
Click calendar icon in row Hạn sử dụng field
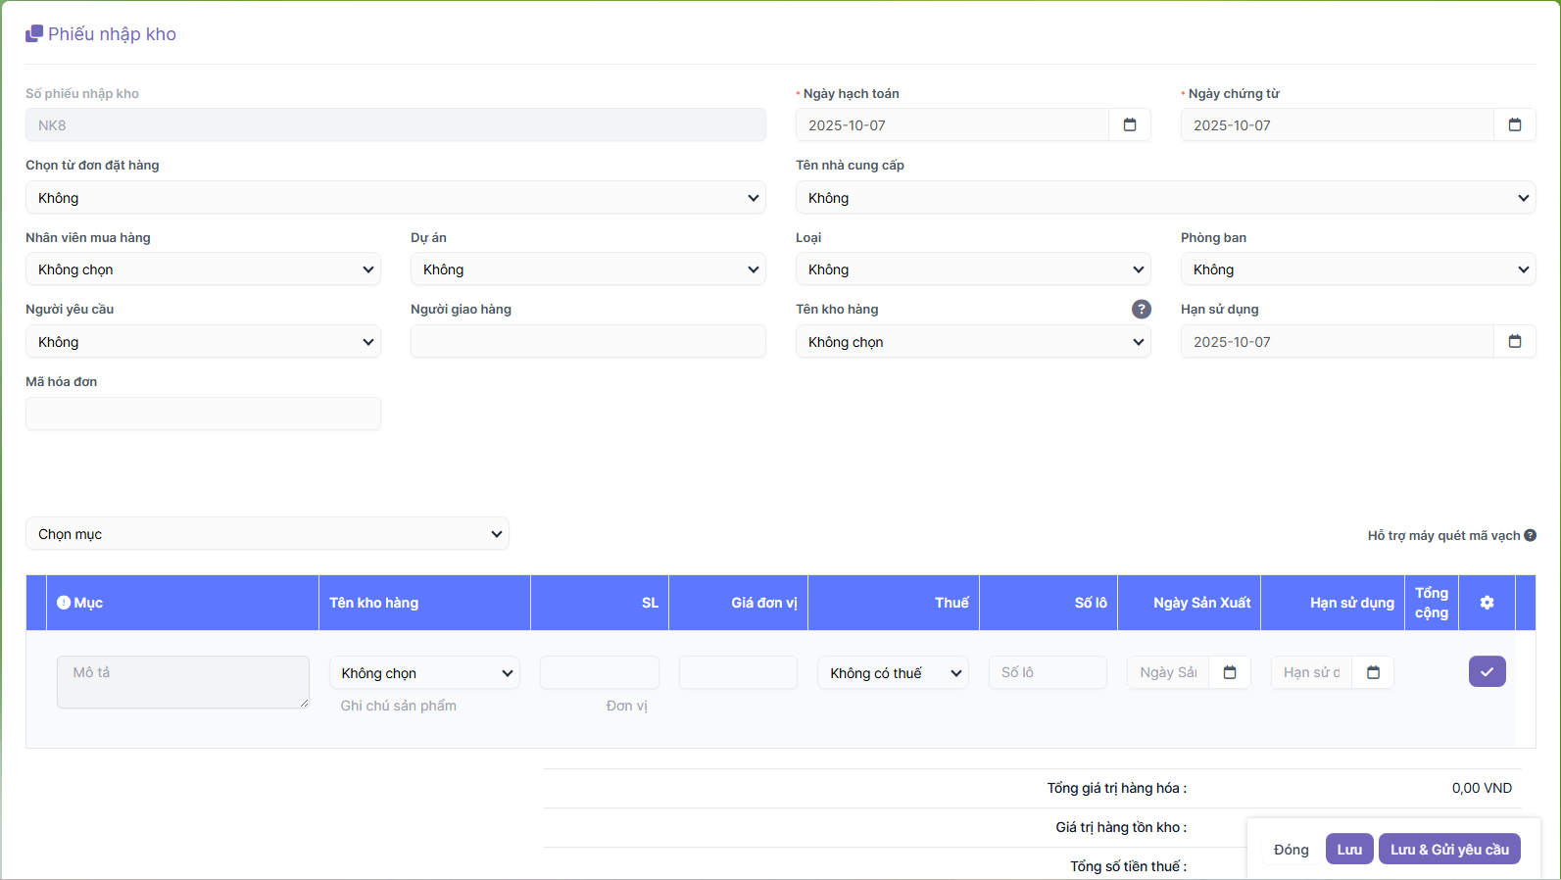1373,672
